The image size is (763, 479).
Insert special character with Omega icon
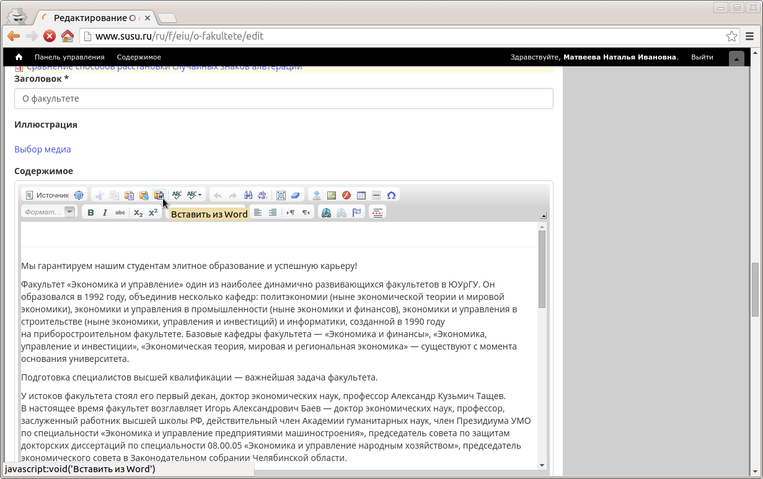391,195
